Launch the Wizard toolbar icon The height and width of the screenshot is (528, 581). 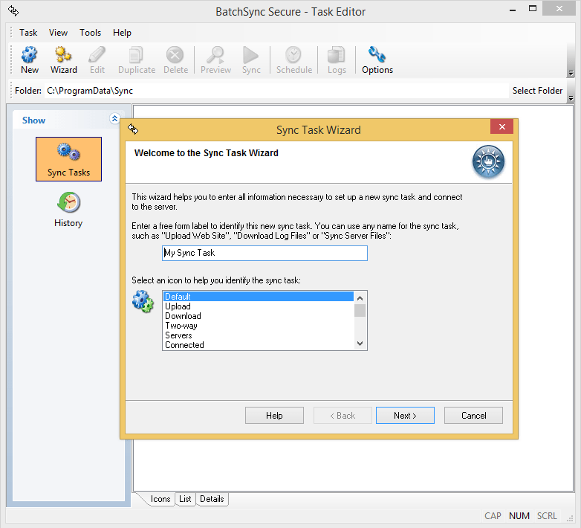click(x=63, y=59)
